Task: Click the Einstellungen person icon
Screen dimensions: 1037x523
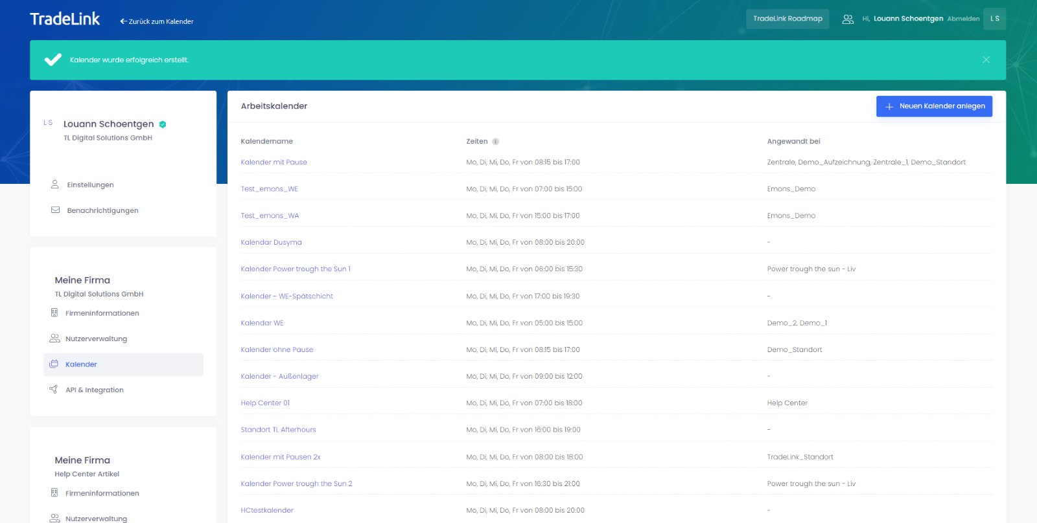Action: (x=55, y=184)
